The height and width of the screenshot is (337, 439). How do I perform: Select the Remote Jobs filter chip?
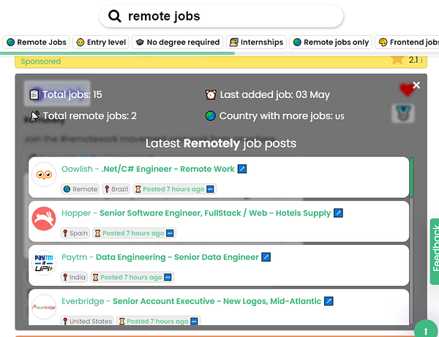pos(37,42)
